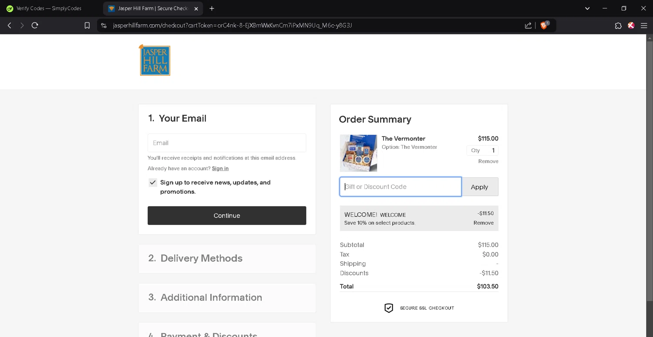Edit the Qty field for The Vermonter
This screenshot has width=653, height=337.
pyautogui.click(x=482, y=150)
